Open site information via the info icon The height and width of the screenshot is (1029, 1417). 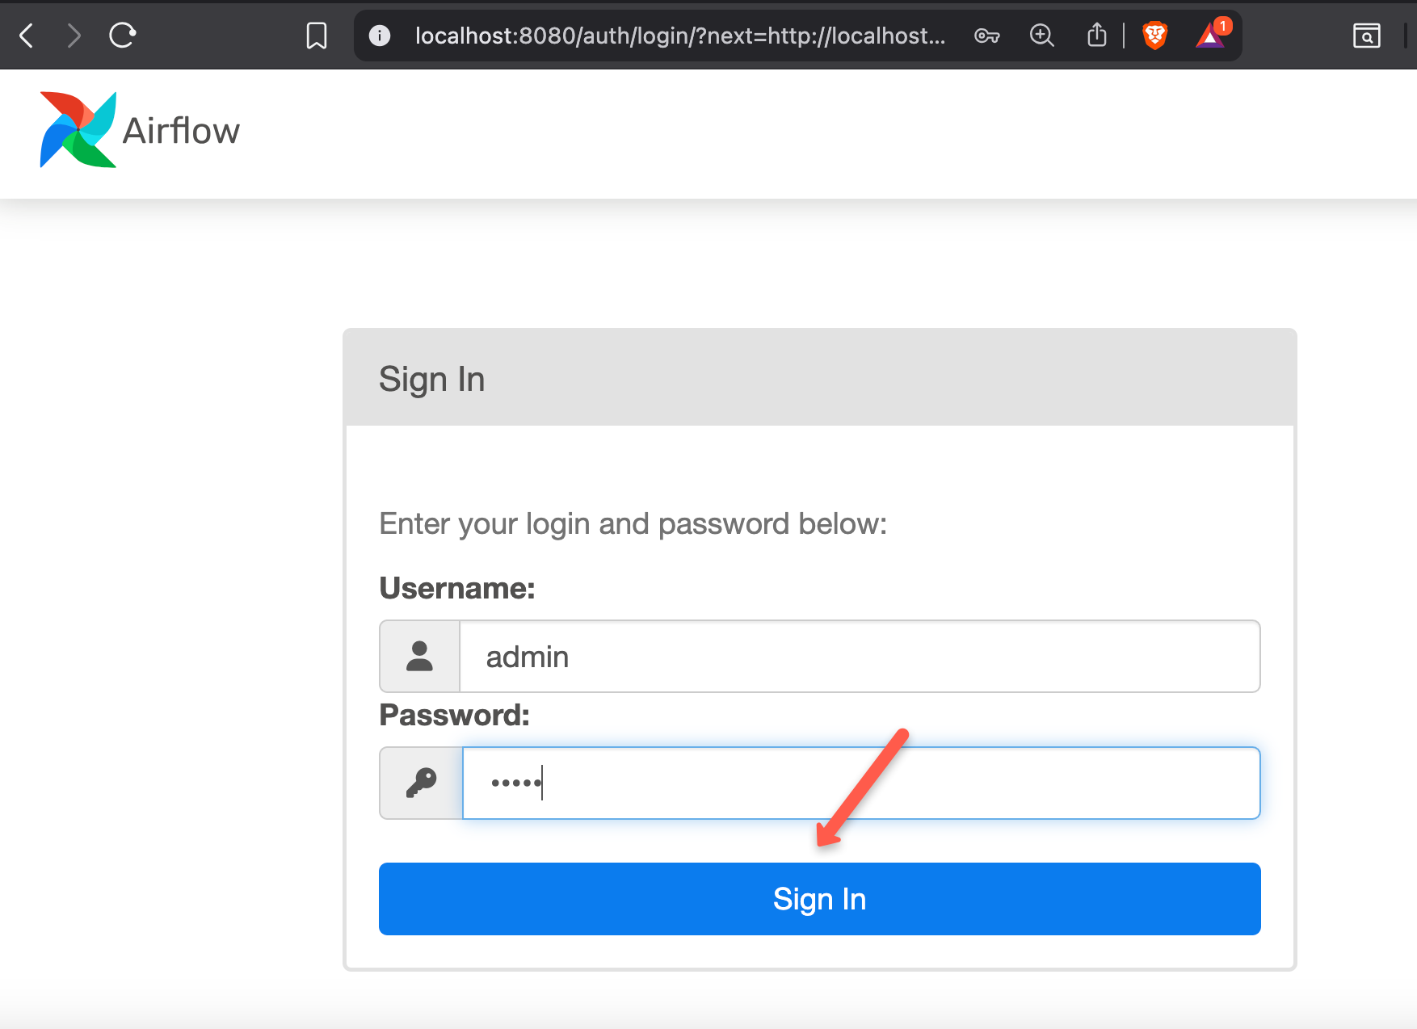[380, 36]
